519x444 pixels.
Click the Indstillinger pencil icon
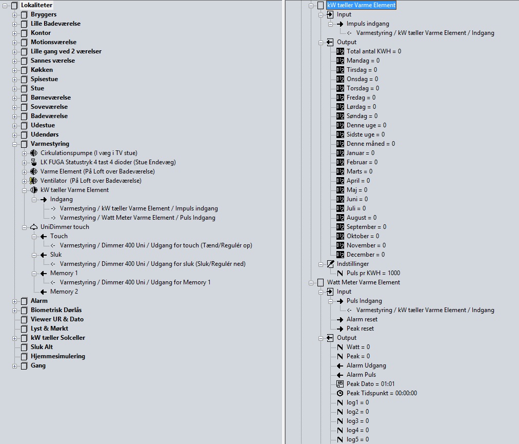pyautogui.click(x=330, y=264)
